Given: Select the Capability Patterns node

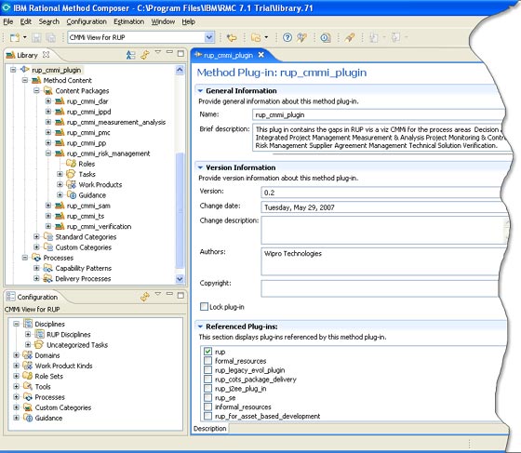Looking at the screenshot, I should point(83,268).
